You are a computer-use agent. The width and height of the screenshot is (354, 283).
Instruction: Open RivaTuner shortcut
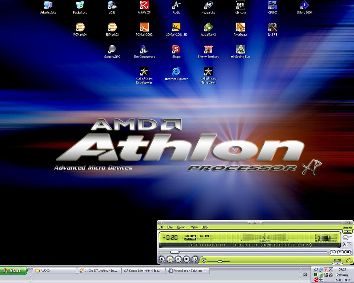[240, 29]
